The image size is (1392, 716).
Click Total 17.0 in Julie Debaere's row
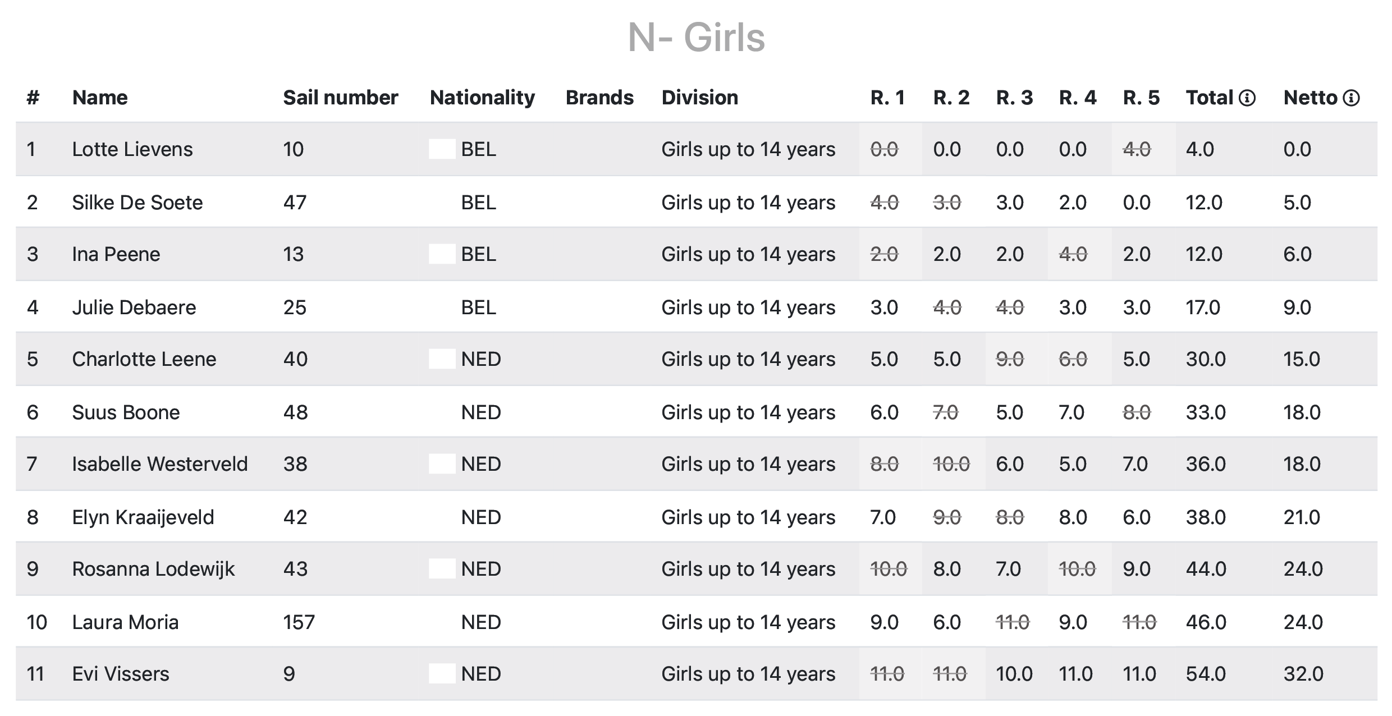coord(1203,307)
